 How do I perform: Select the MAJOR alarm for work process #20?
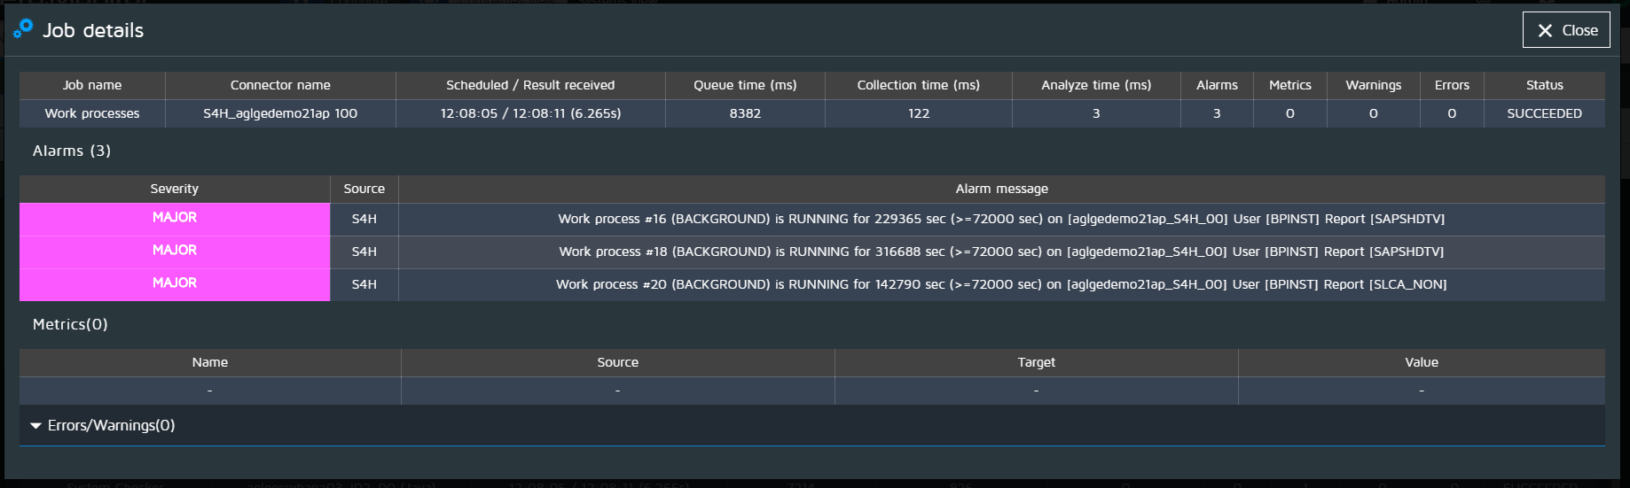click(x=175, y=283)
